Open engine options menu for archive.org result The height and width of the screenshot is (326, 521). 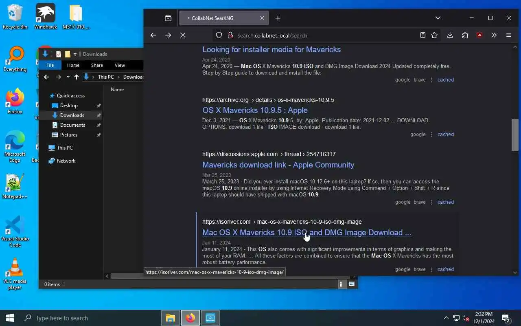click(x=431, y=134)
